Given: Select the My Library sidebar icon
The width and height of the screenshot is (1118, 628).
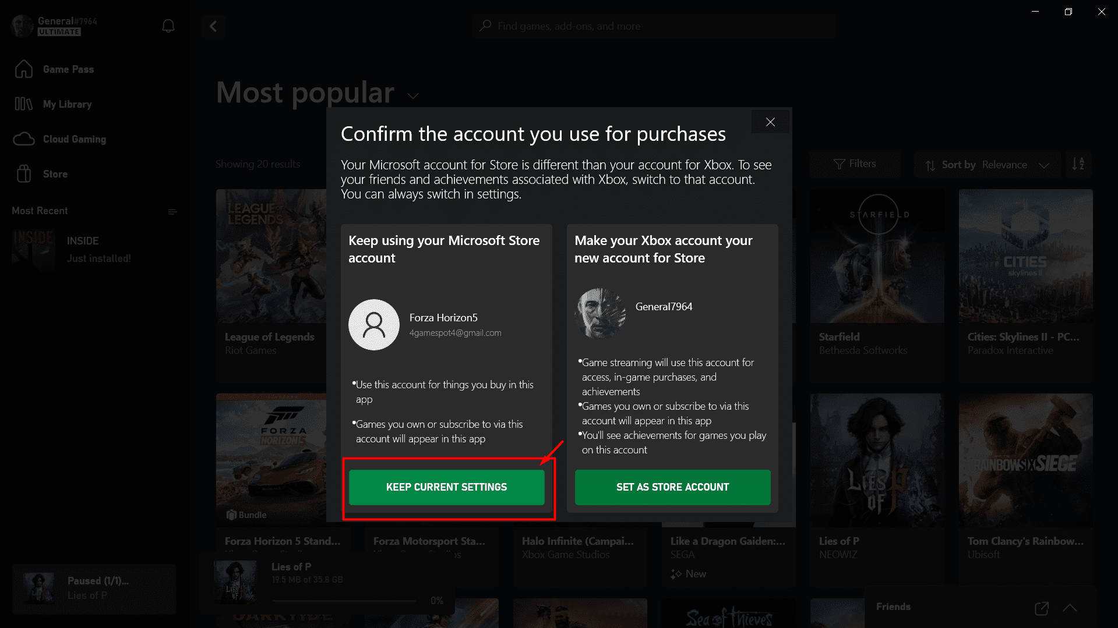Looking at the screenshot, I should click(23, 104).
